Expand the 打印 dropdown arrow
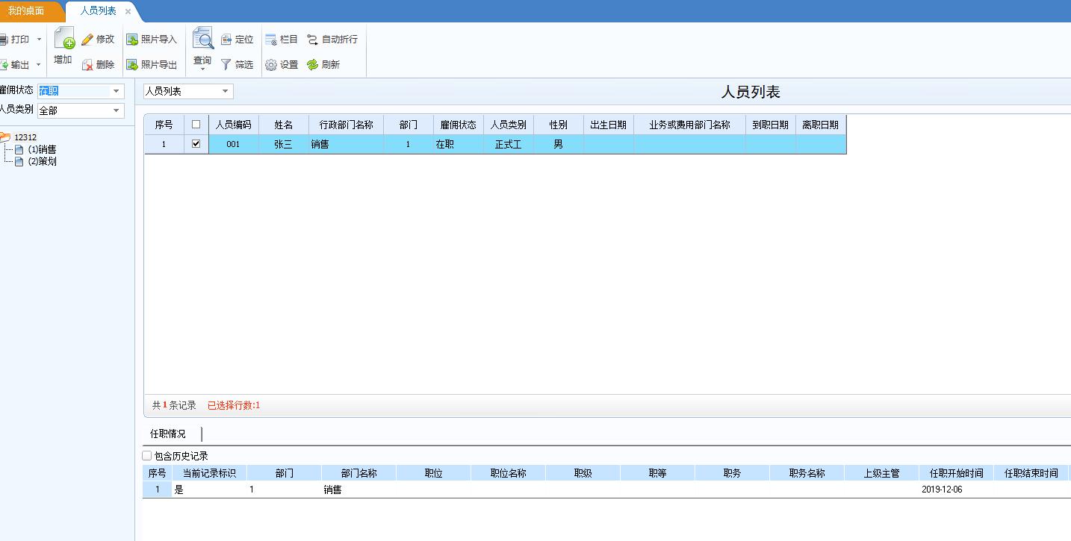The image size is (1071, 541). 39,40
